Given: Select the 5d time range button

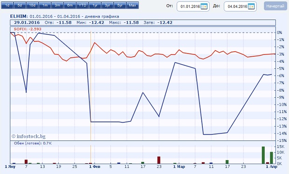Looking at the screenshot, I should [20, 5].
